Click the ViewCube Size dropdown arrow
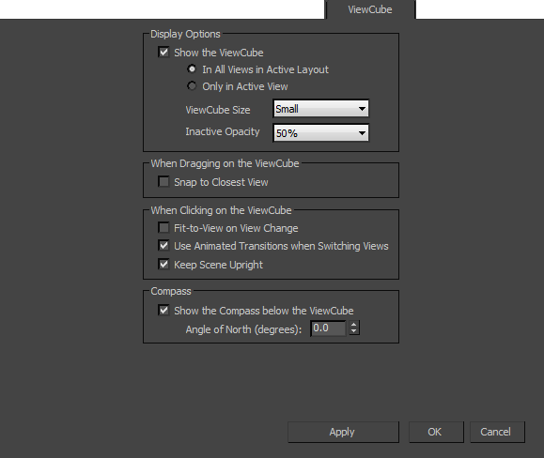 click(x=362, y=109)
